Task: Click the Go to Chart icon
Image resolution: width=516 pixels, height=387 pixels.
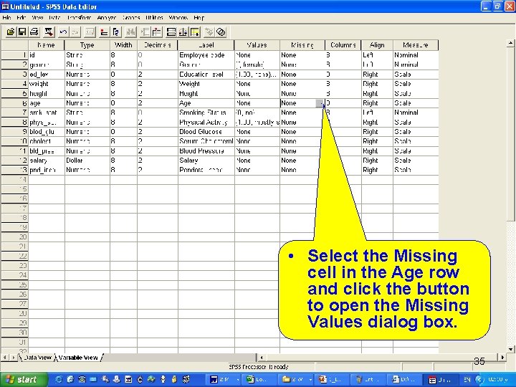Action: pyautogui.click(x=90, y=32)
